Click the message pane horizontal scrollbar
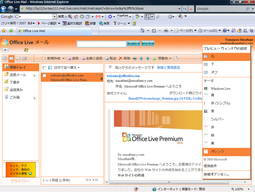The height and width of the screenshot is (192, 255). click(169, 182)
